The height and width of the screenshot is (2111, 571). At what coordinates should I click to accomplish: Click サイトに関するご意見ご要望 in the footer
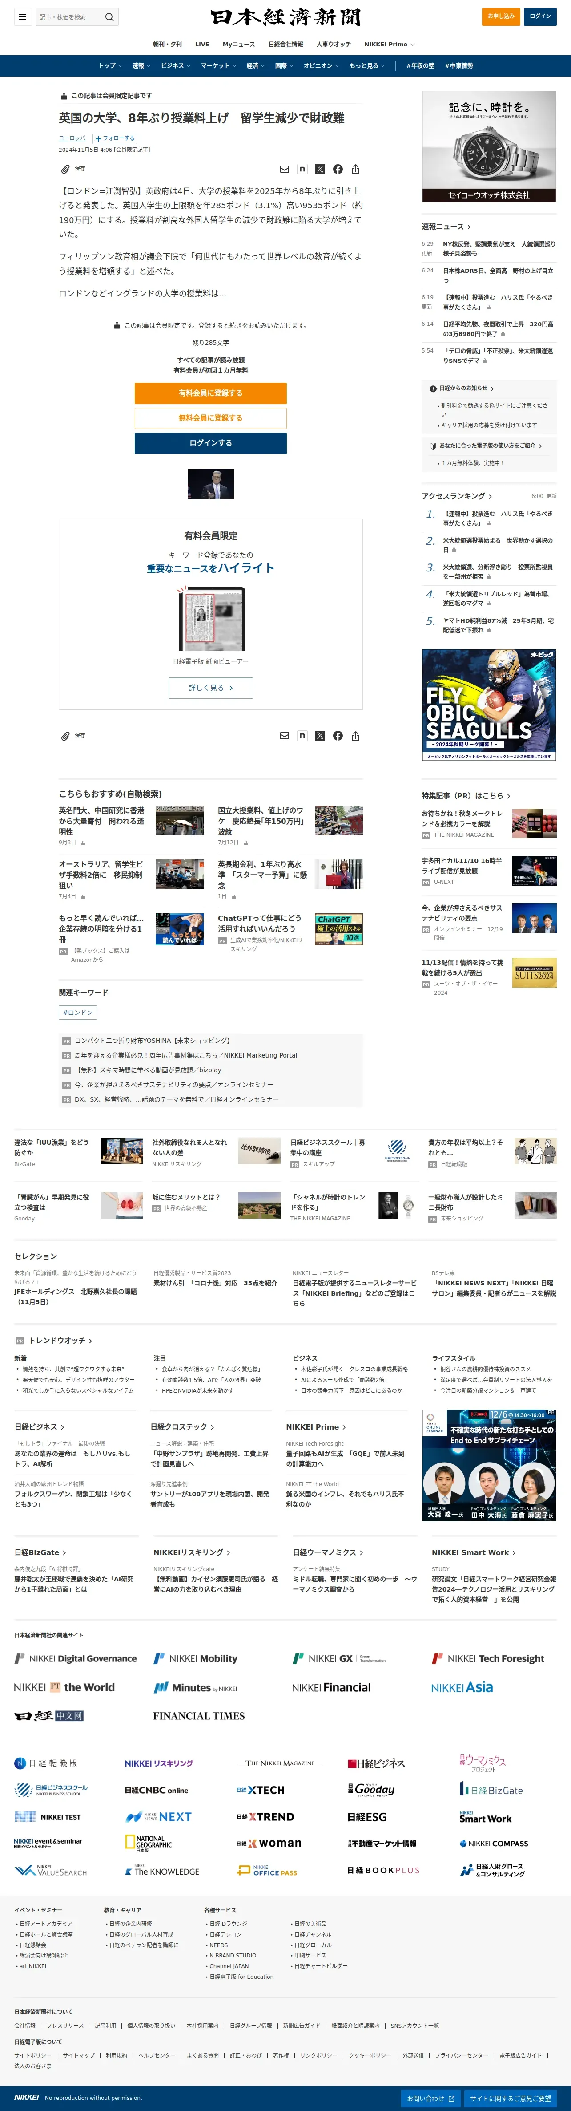tap(511, 2098)
